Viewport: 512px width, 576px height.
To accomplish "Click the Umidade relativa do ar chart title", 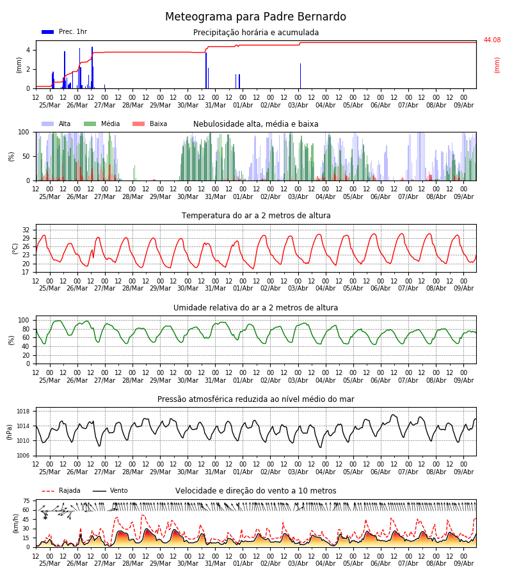I will pos(255,307).
